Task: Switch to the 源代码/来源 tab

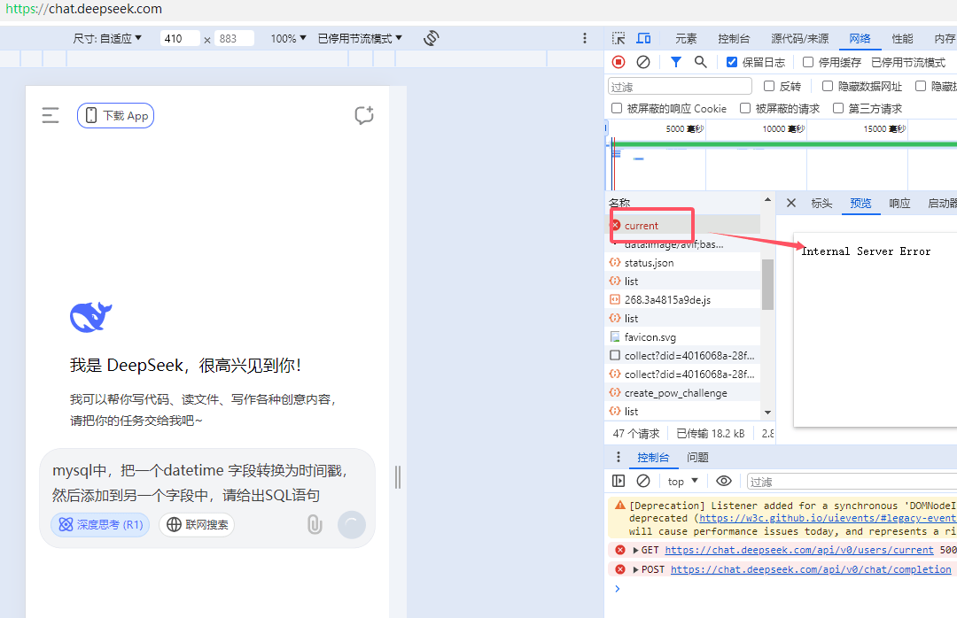Action: [x=799, y=38]
